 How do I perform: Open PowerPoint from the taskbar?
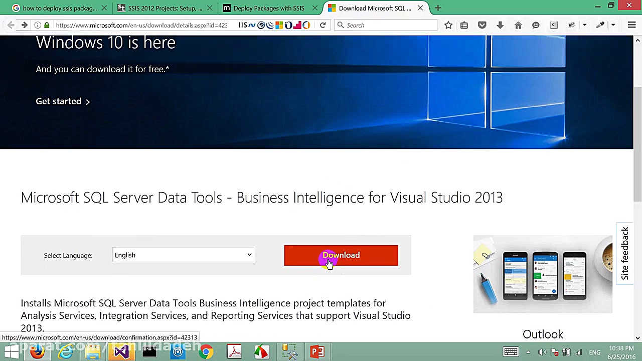coord(317,352)
